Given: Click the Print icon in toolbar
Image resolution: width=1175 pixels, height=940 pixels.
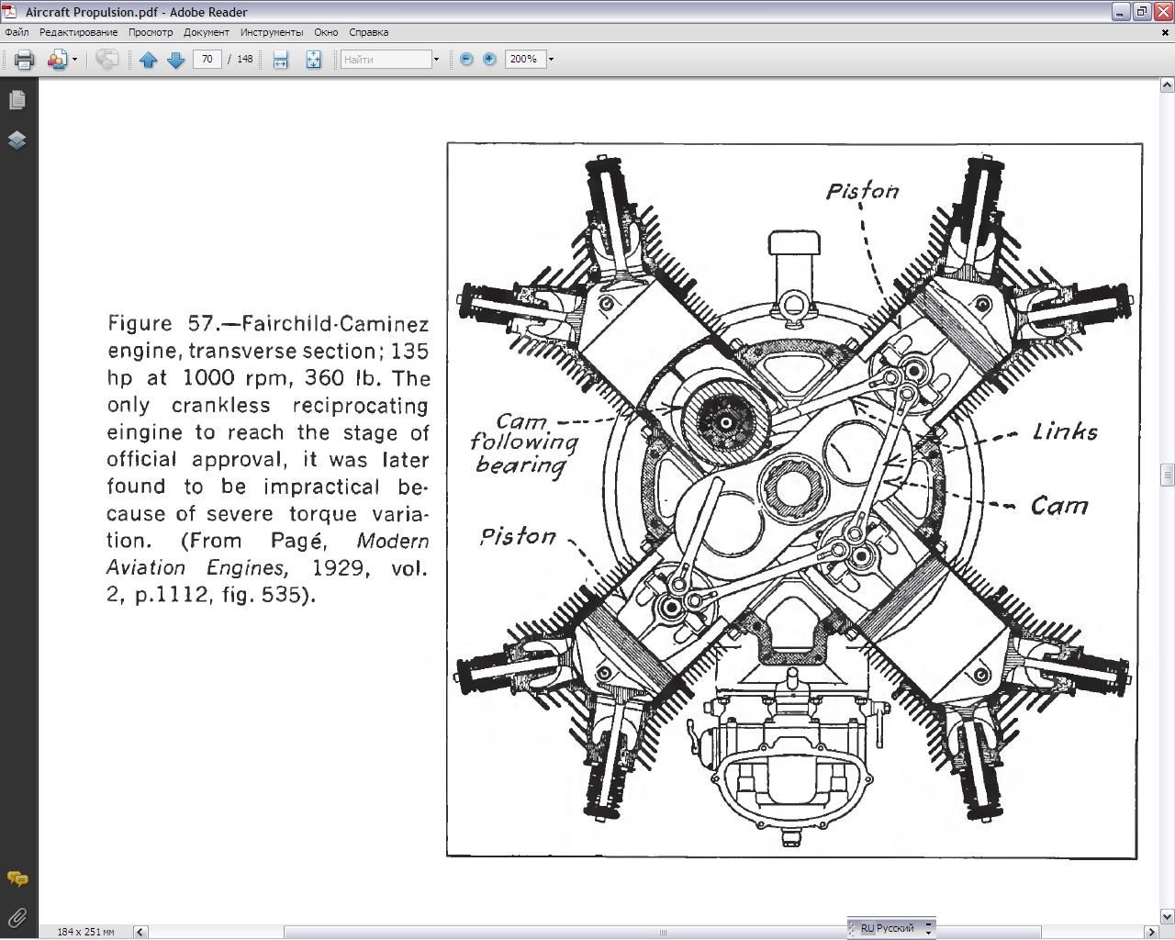Looking at the screenshot, I should (25, 60).
